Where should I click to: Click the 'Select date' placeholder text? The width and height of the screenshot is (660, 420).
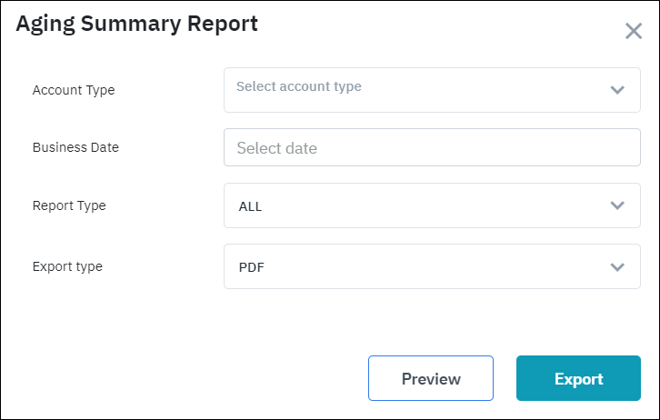[x=276, y=147]
